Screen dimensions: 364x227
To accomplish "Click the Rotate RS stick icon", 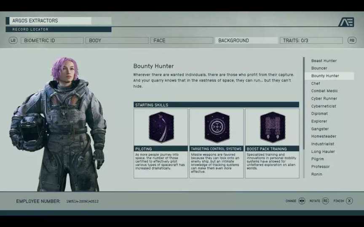I will click(326, 201).
